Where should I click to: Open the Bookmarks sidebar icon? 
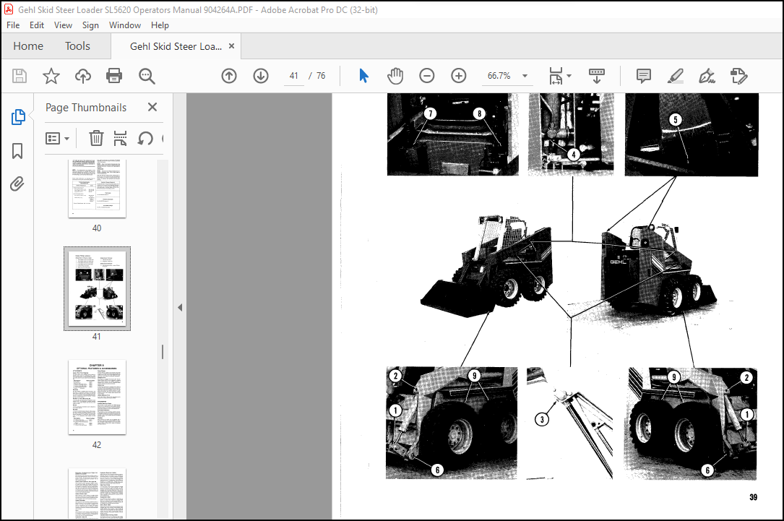click(17, 150)
